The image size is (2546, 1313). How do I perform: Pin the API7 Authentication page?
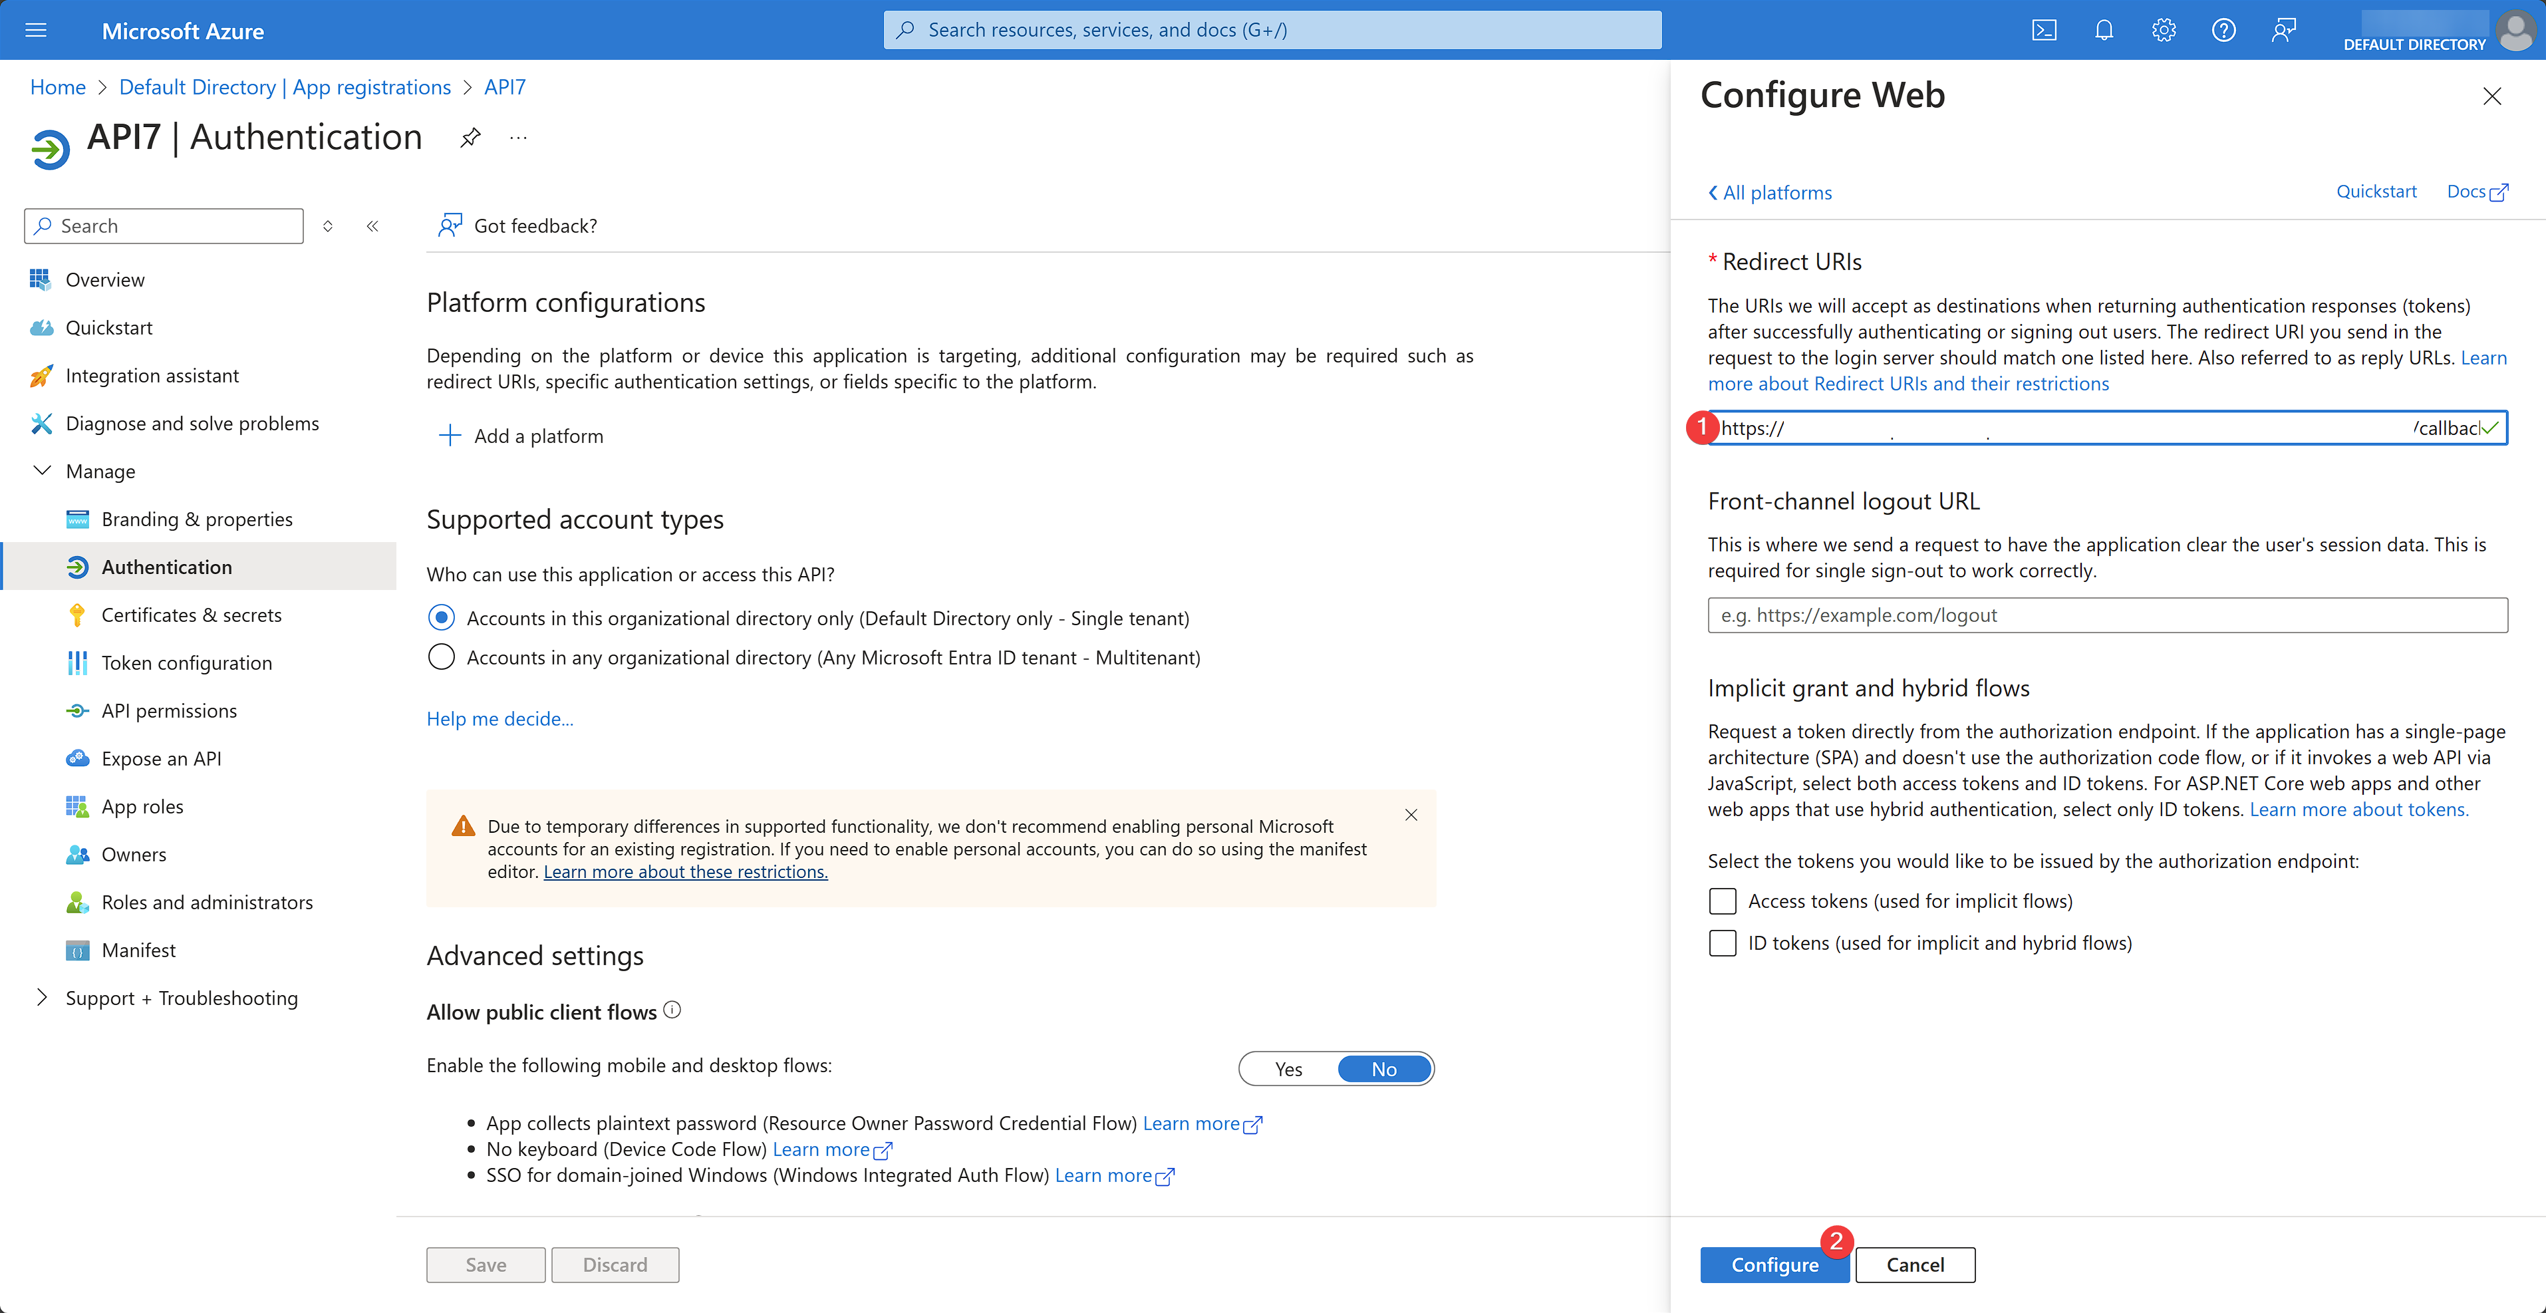point(470,138)
